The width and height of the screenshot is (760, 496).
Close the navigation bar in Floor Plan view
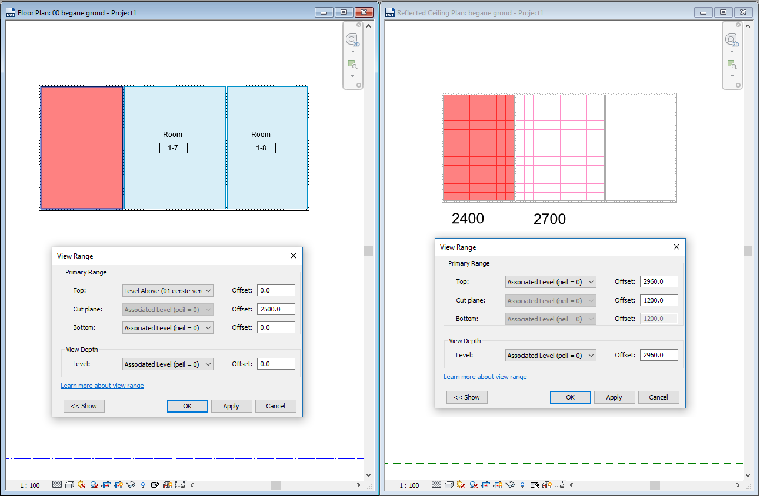click(359, 25)
